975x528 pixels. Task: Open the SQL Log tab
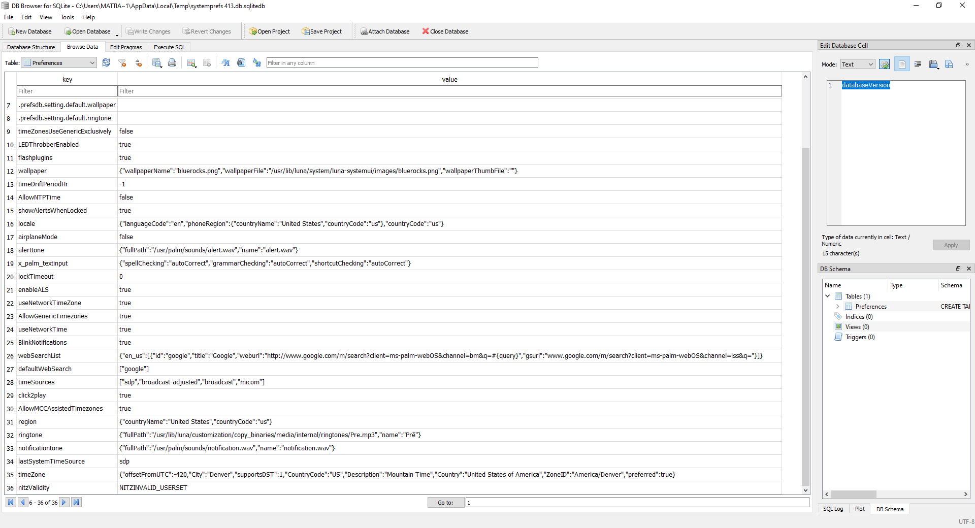coord(833,509)
